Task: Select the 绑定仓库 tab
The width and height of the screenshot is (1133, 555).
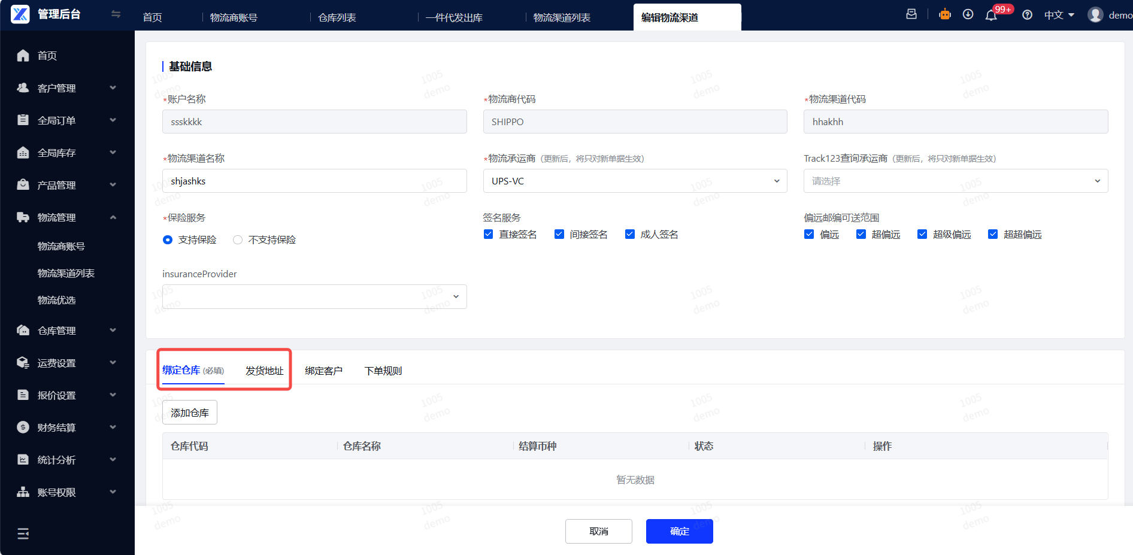Action: coord(193,371)
